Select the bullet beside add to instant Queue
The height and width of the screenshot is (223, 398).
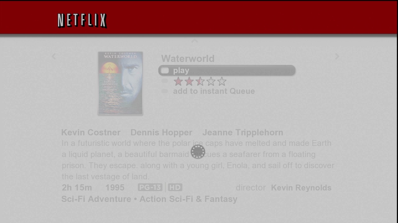point(165,91)
